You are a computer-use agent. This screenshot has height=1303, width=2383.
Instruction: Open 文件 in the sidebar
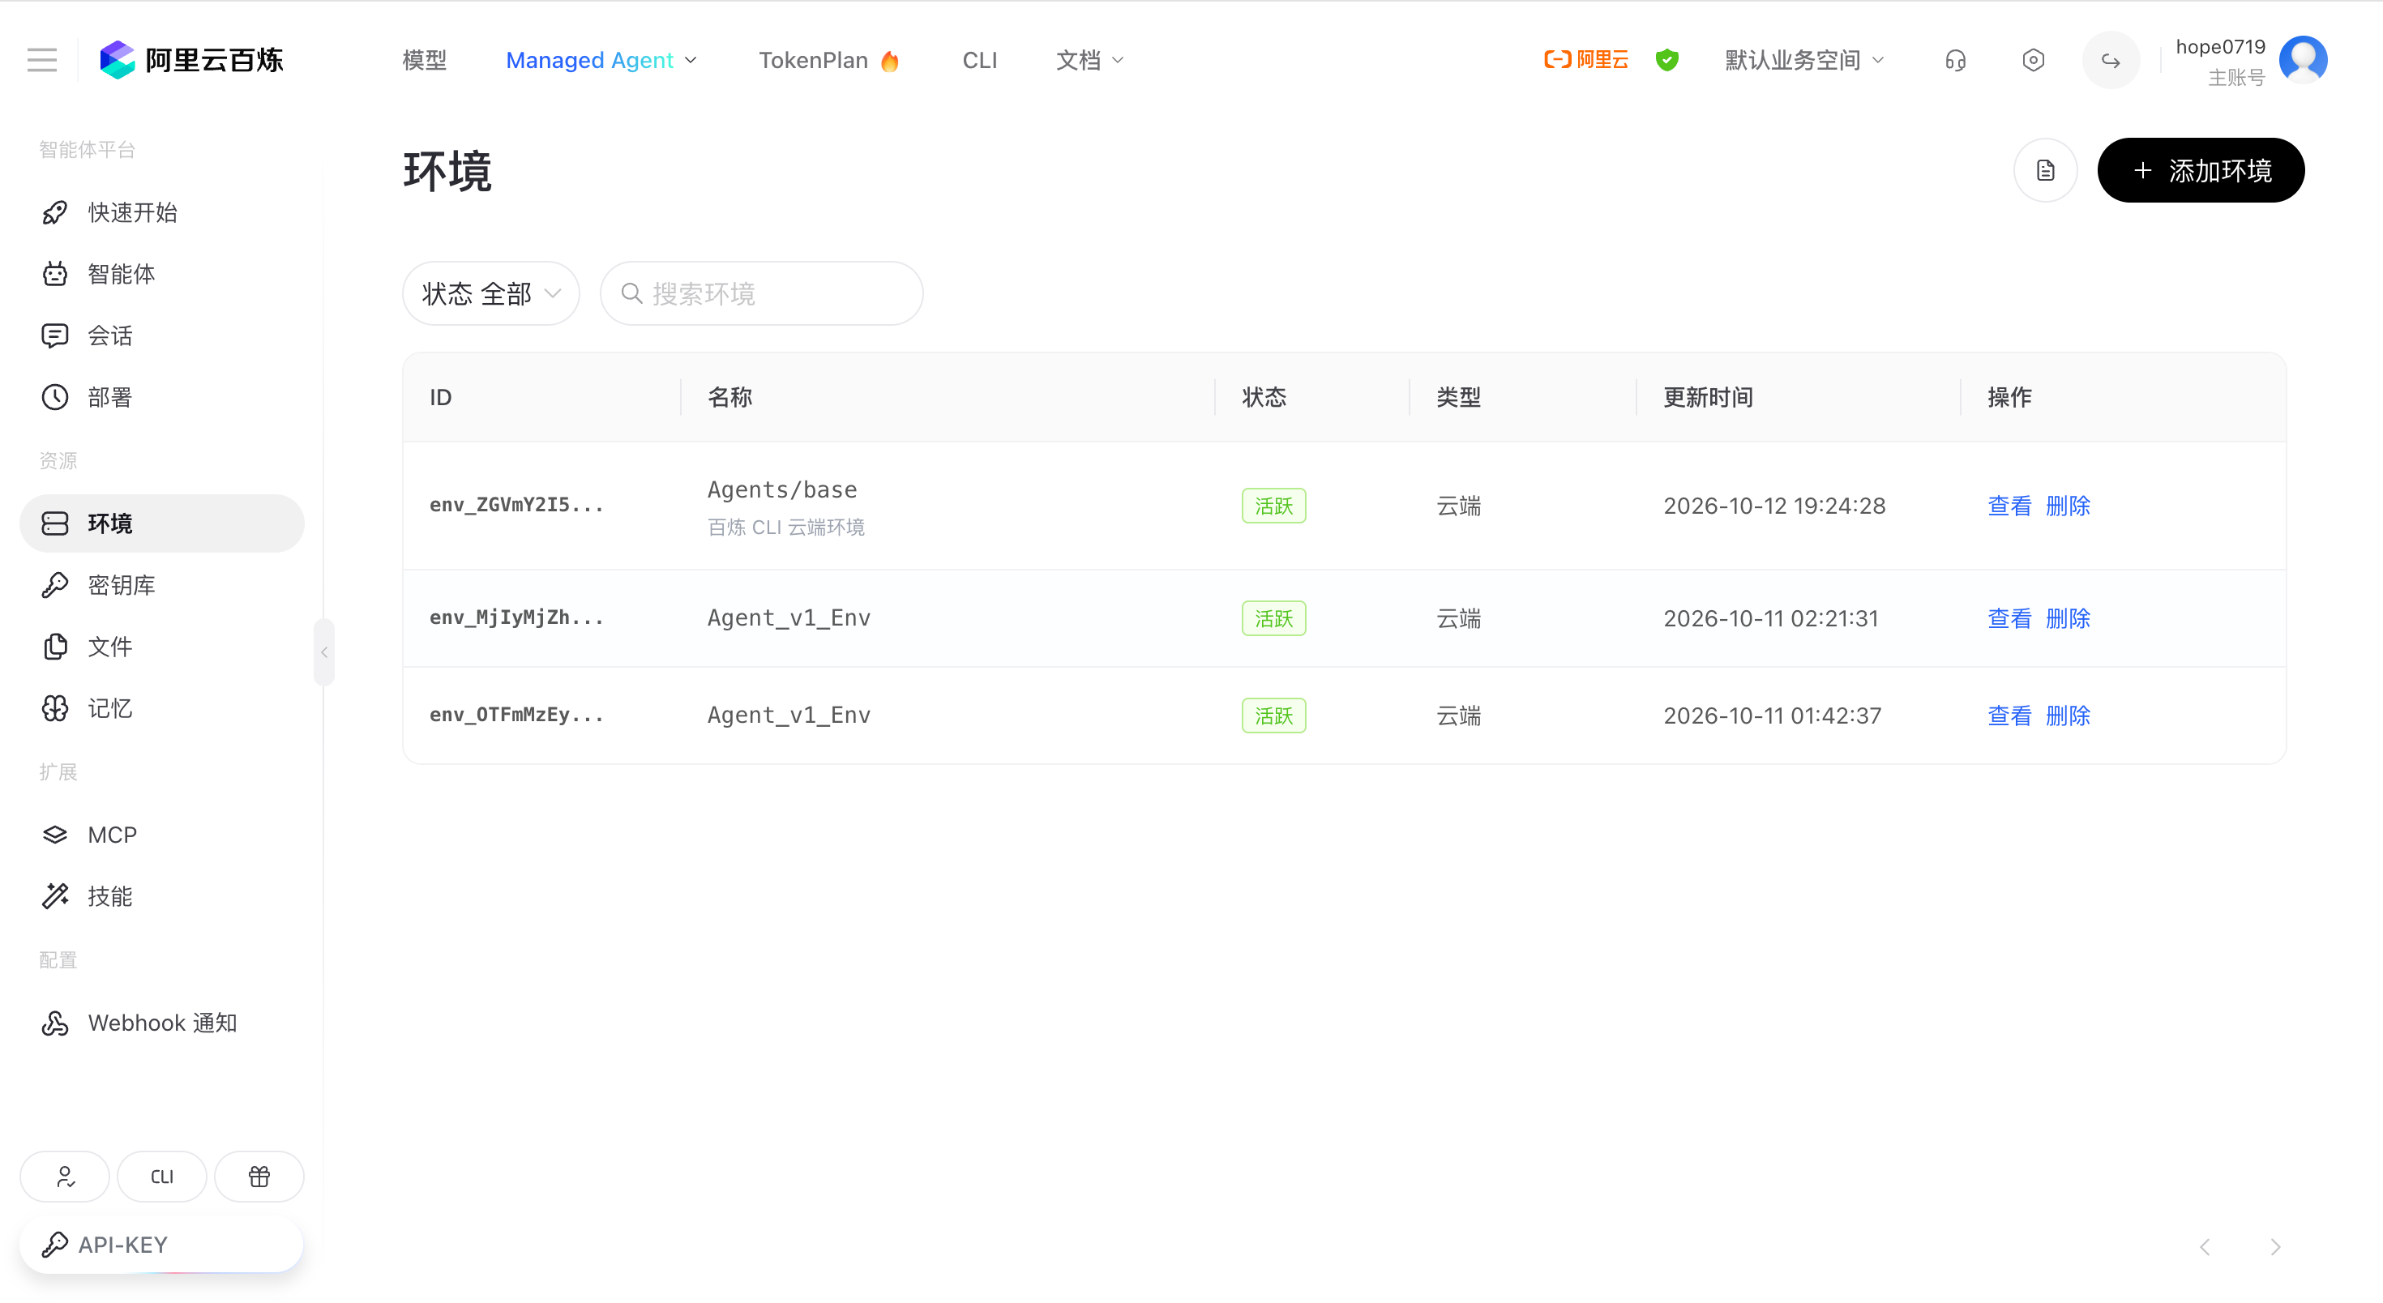(x=162, y=647)
